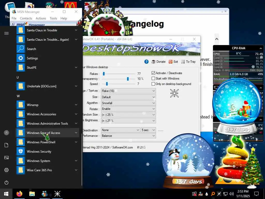Open the Deactivation dropdown showing None

(121, 130)
